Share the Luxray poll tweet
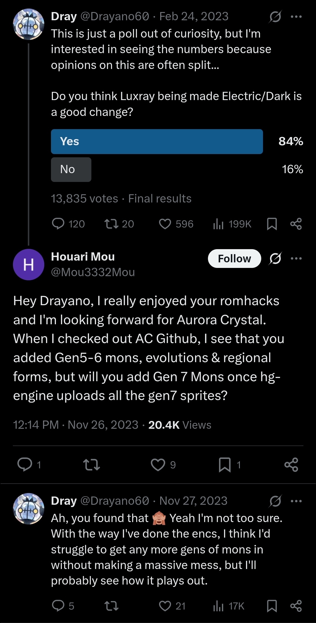This screenshot has height=623, width=316. pos(296,224)
